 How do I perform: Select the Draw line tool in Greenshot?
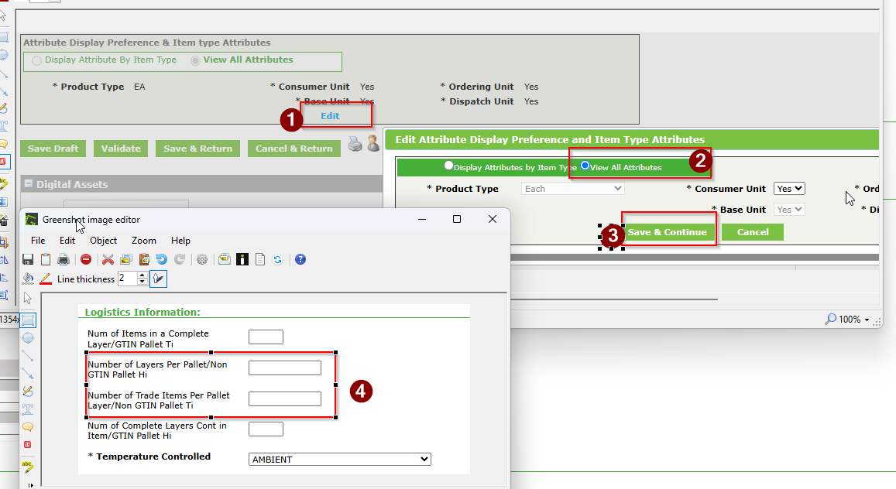coord(27,355)
